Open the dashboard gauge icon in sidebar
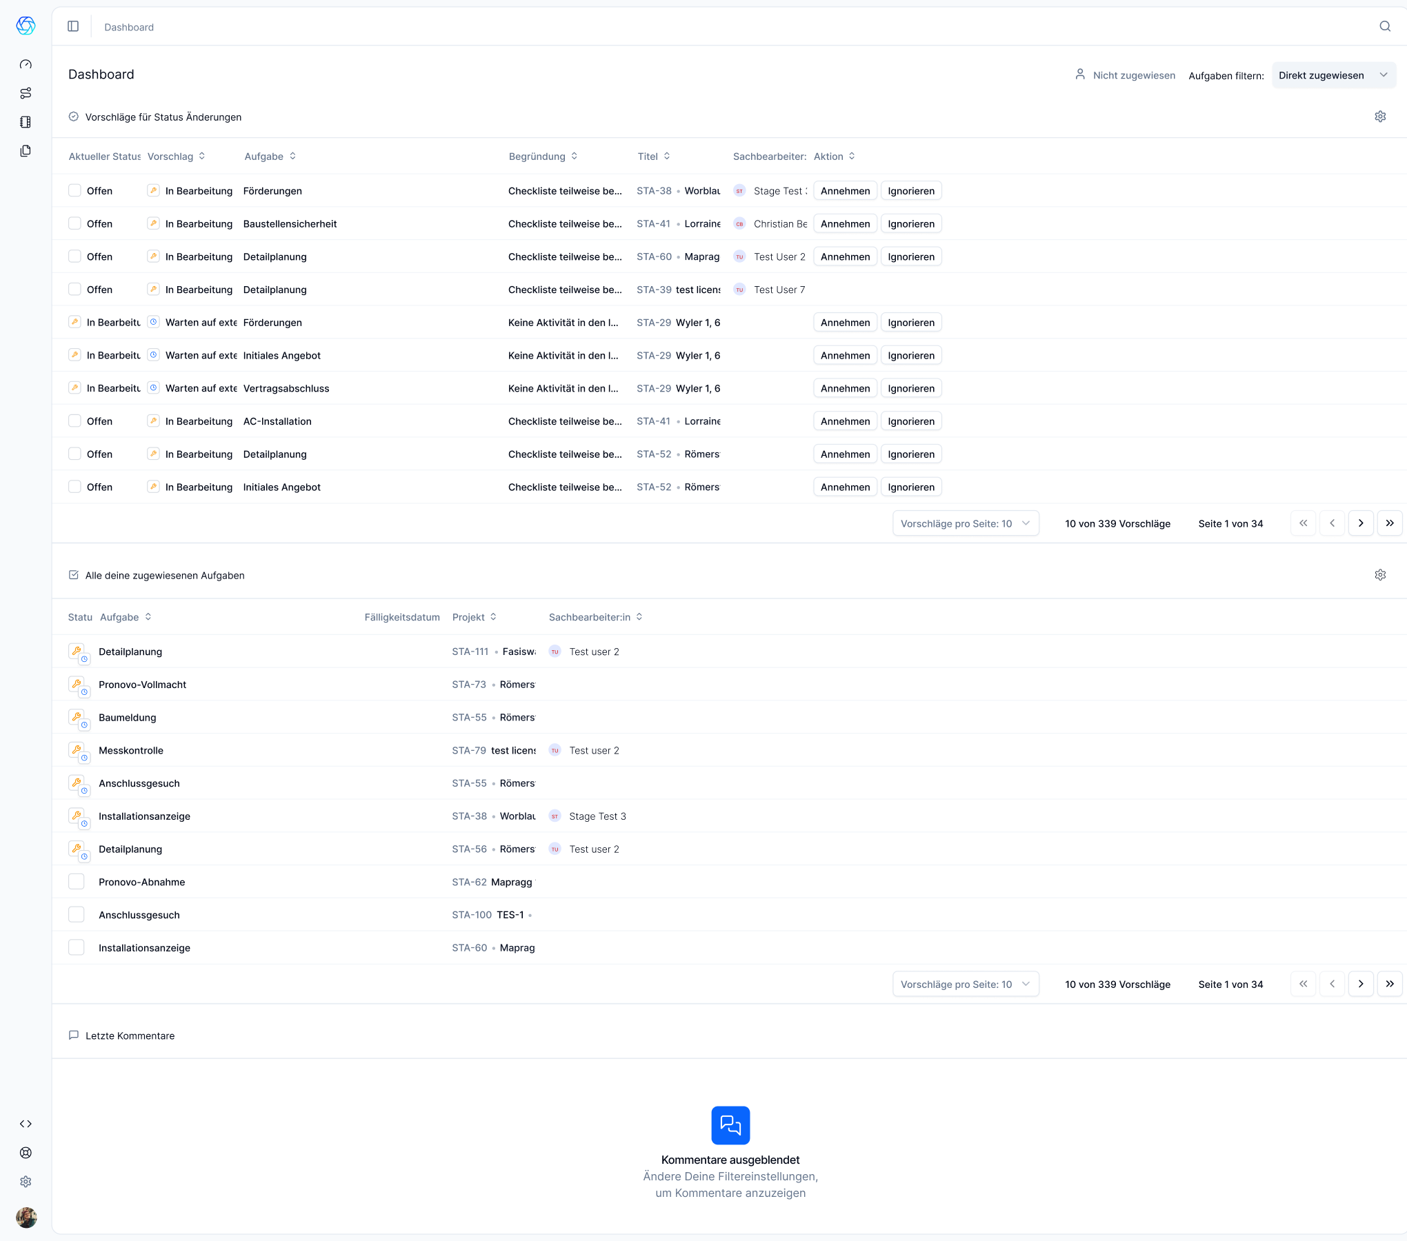The width and height of the screenshot is (1407, 1241). 26,64
